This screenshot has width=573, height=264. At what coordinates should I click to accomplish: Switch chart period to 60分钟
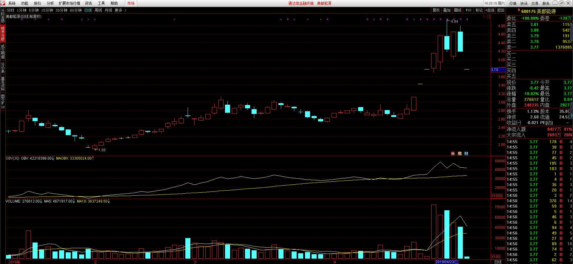pos(76,10)
